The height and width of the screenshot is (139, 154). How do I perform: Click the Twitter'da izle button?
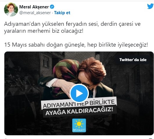[x=133, y=60]
